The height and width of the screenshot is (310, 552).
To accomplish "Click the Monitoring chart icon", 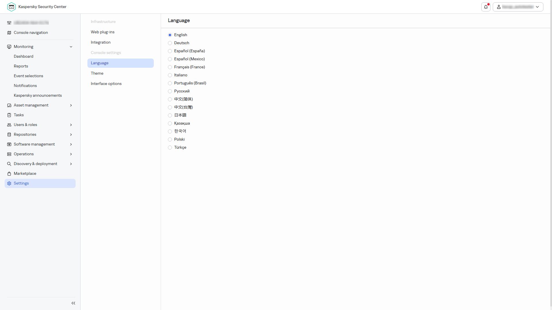I will [x=9, y=47].
